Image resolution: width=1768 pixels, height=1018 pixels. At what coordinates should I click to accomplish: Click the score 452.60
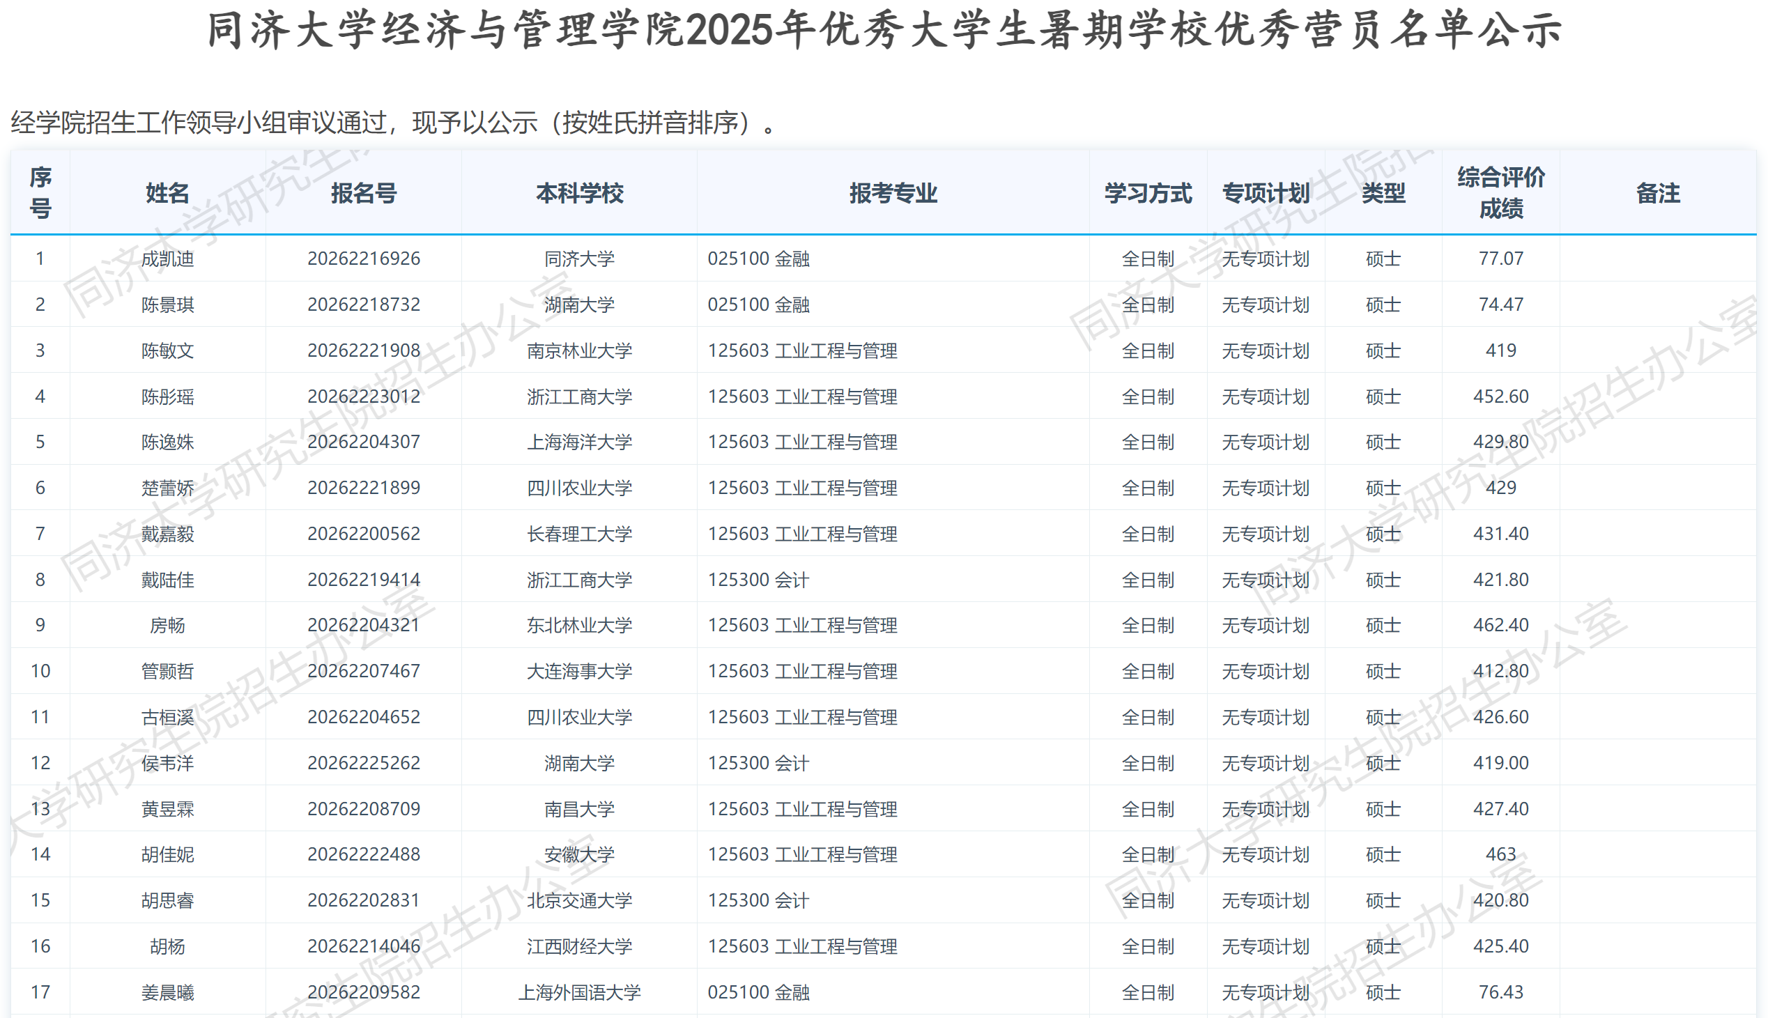coord(1501,396)
